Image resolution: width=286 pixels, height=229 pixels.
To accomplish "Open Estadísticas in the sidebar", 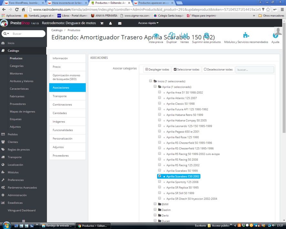I will [15, 203].
